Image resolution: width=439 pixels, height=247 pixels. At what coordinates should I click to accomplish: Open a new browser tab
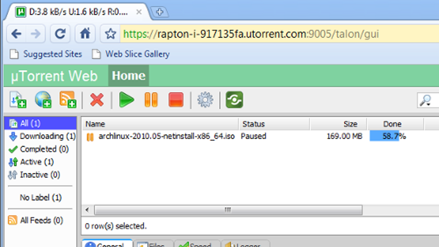click(x=160, y=12)
